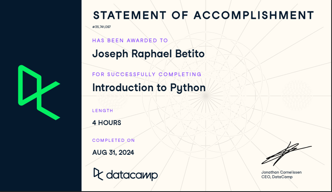Select the handwritten CEO signature
Image resolution: width=332 pixels, height=192 pixels.
point(286,154)
